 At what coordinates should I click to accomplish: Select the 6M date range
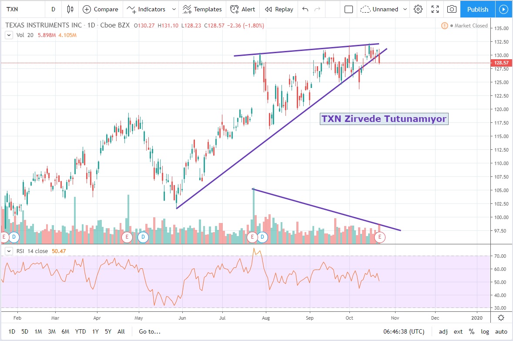tap(65, 331)
